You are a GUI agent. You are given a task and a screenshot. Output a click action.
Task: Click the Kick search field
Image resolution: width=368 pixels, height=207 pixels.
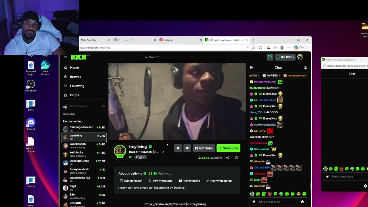coord(185,57)
